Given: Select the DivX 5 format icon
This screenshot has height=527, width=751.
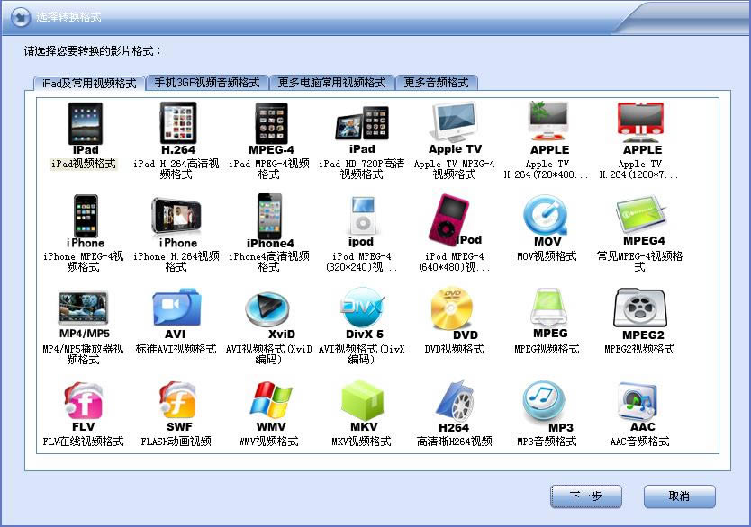Looking at the screenshot, I should [363, 314].
